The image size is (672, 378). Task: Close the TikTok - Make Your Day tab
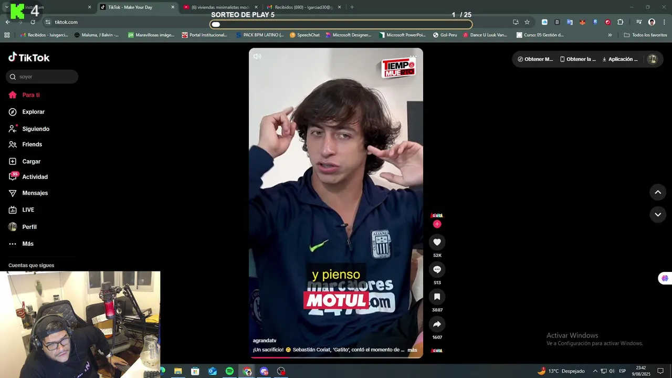pyautogui.click(x=173, y=7)
